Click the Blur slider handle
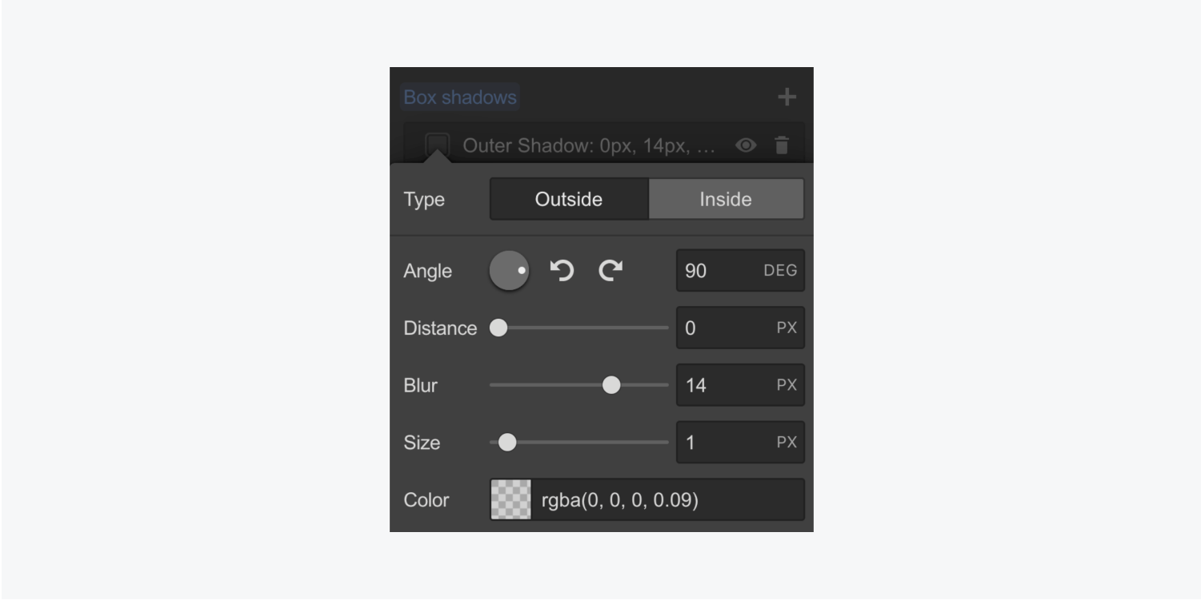Image resolution: width=1201 pixels, height=600 pixels. pyautogui.click(x=611, y=385)
